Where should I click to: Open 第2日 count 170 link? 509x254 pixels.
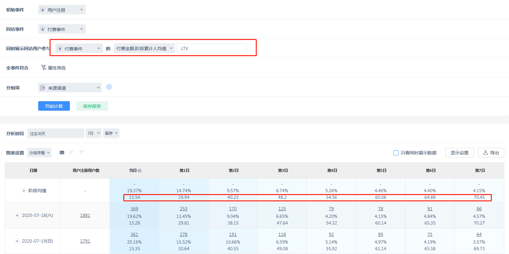(x=233, y=209)
